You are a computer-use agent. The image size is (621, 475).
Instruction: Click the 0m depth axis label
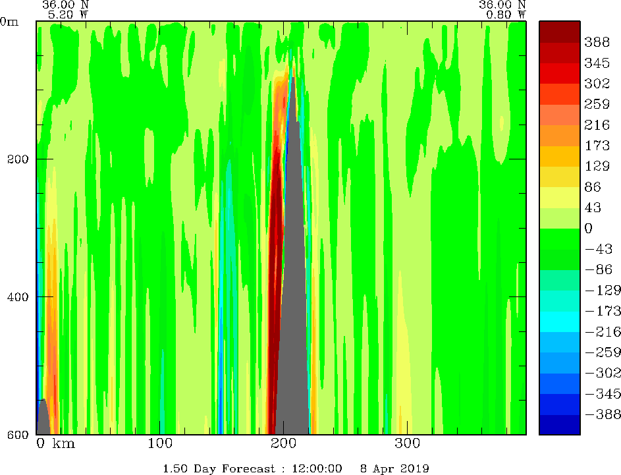(9, 21)
